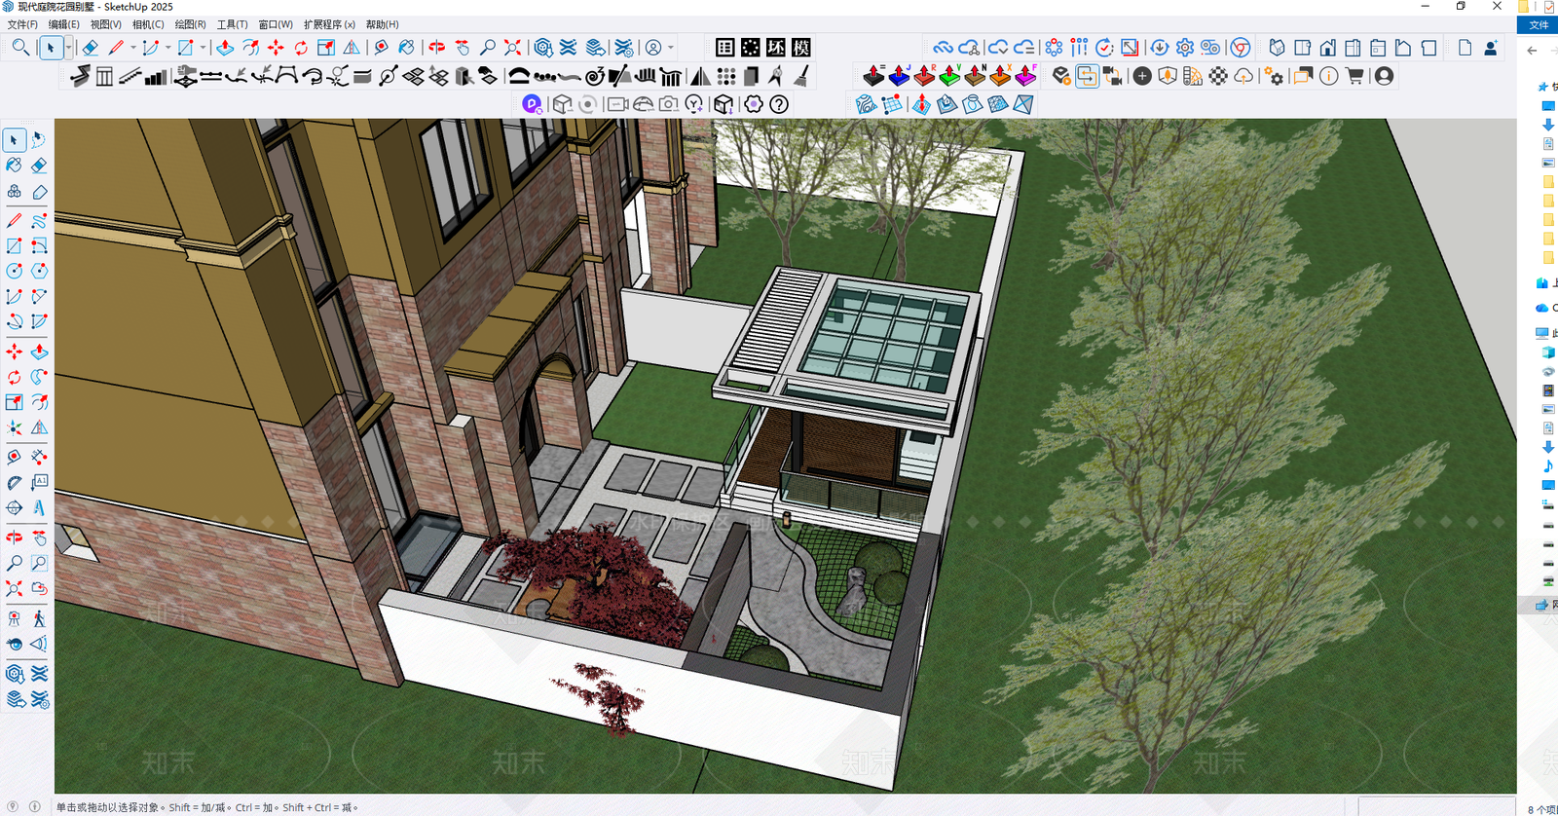This screenshot has width=1558, height=816.
Task: Click the question mark help icon
Action: [779, 104]
